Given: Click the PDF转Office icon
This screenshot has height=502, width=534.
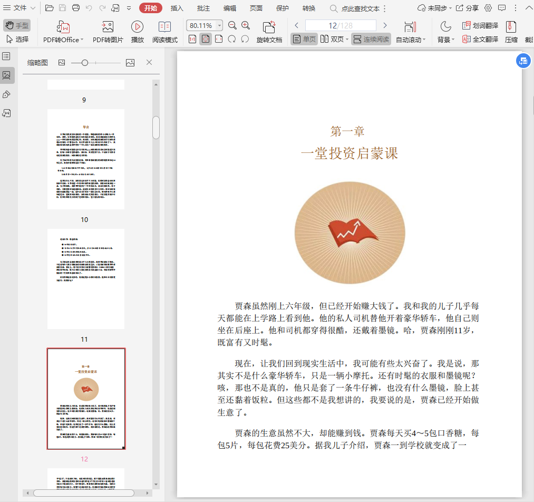Looking at the screenshot, I should tap(63, 27).
